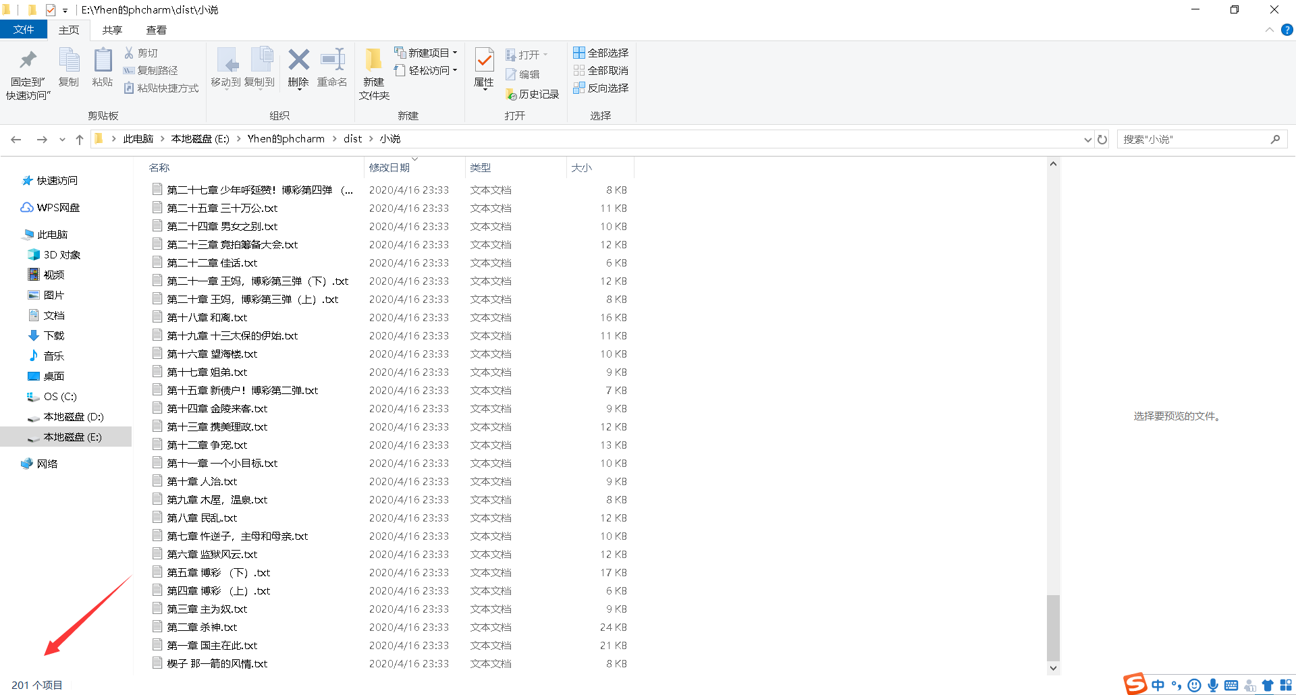Viewport: 1296px width, 695px height.
Task: Click the Copy icon in the ribbon
Action: pyautogui.click(x=69, y=61)
